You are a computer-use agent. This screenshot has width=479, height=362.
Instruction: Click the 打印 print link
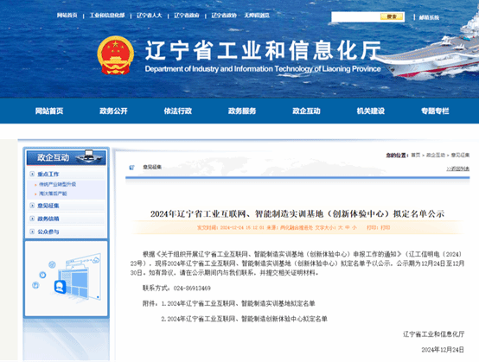click(386, 228)
